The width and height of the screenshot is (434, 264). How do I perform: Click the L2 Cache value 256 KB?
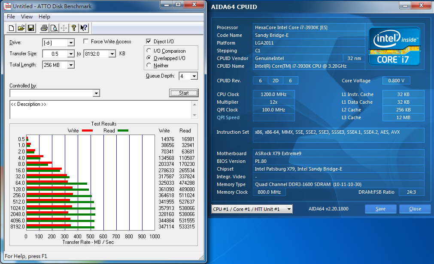[x=403, y=110]
